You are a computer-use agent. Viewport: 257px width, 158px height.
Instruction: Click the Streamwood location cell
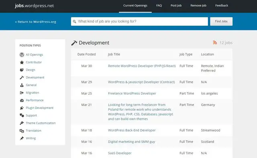tap(210, 130)
